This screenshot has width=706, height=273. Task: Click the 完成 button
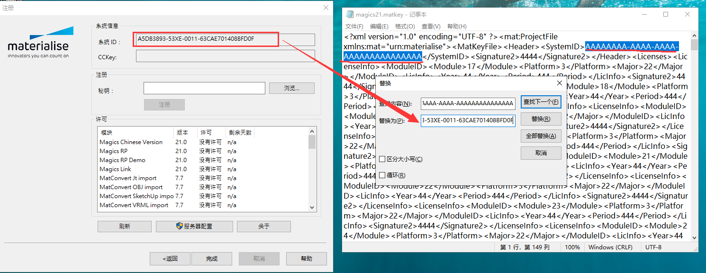tap(212, 259)
